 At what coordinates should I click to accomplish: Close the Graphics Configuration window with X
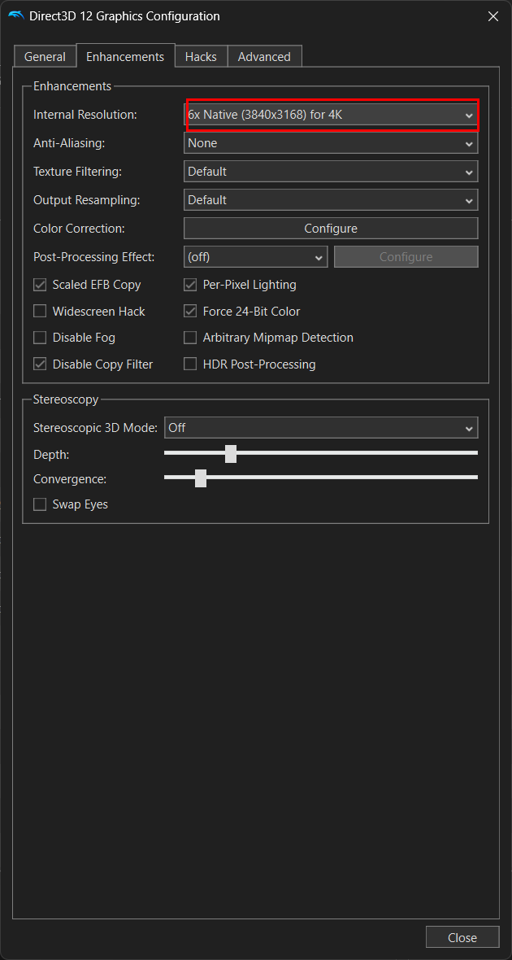click(x=492, y=16)
